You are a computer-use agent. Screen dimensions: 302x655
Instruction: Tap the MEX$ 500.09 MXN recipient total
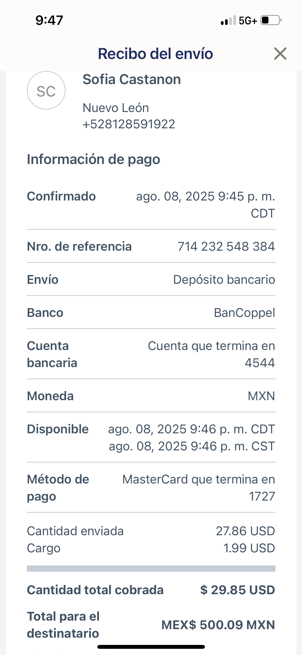(x=218, y=625)
